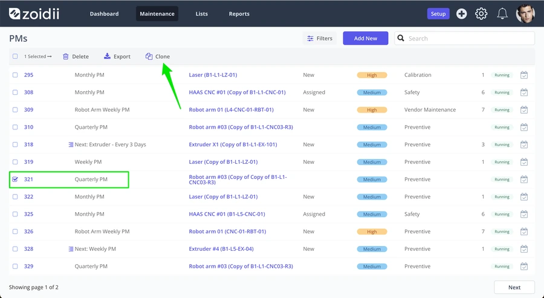Viewport: 544px width, 298px height.
Task: Check the checkbox for PM 309
Action: pyautogui.click(x=15, y=109)
